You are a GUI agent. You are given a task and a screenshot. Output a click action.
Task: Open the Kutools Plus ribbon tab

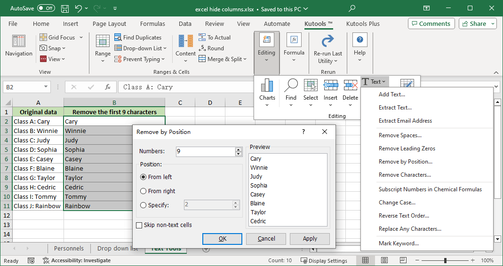click(363, 24)
